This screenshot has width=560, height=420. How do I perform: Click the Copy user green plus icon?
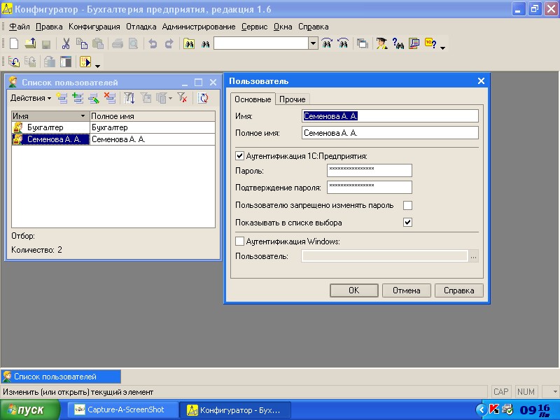point(78,98)
